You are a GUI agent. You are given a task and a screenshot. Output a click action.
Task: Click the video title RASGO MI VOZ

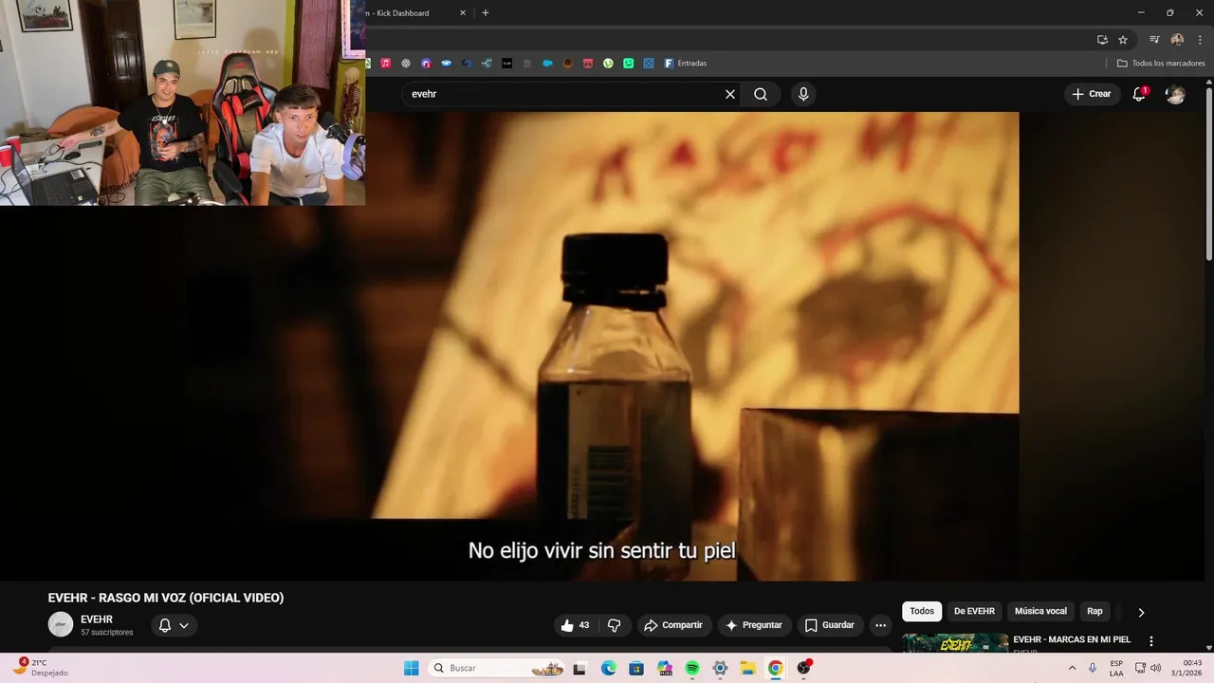[x=166, y=598]
